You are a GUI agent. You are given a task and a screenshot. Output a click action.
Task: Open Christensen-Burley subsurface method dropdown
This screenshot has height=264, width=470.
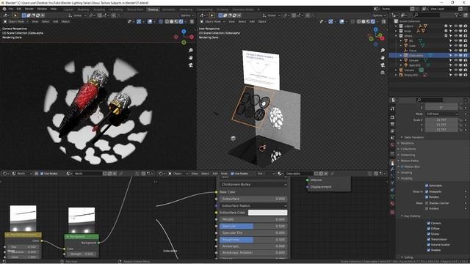[x=253, y=185]
